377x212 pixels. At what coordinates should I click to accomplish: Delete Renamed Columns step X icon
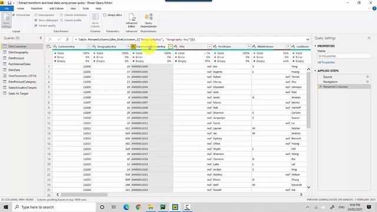tap(320, 87)
